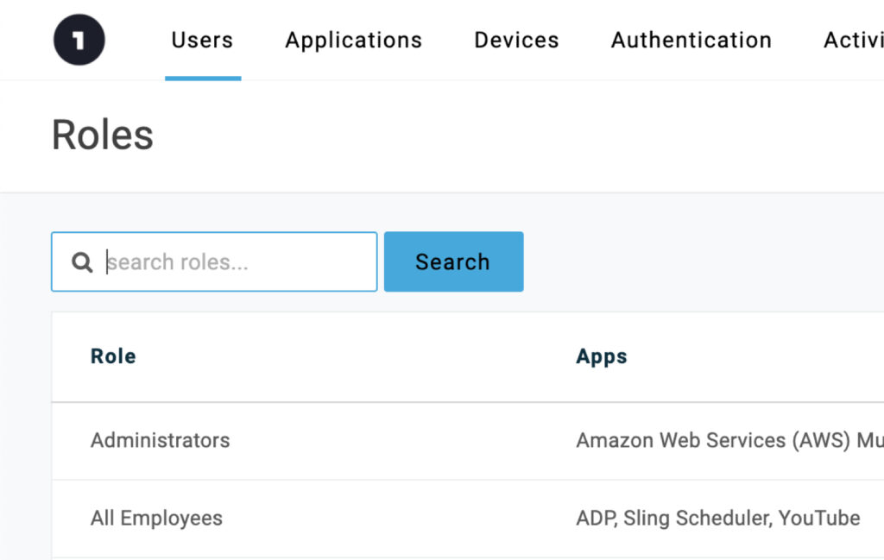Click the Roles page heading
The height and width of the screenshot is (560, 884).
point(102,135)
